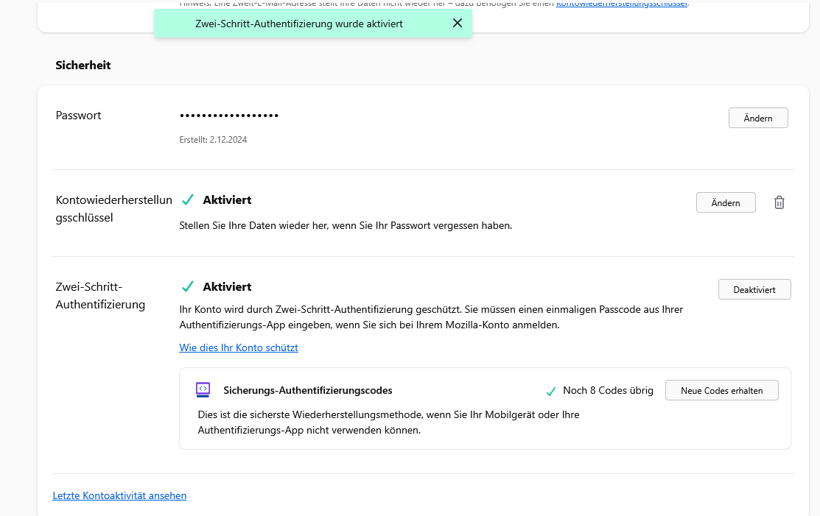Click the Sicherungs-Authentifizierungscodes title
The height and width of the screenshot is (516, 820).
pyautogui.click(x=308, y=391)
